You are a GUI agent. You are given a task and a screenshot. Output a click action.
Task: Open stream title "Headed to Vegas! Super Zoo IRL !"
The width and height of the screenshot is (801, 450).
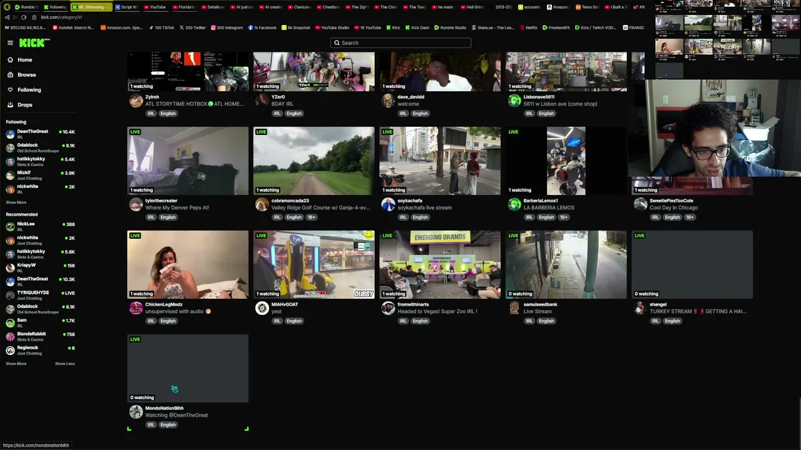[x=437, y=311]
